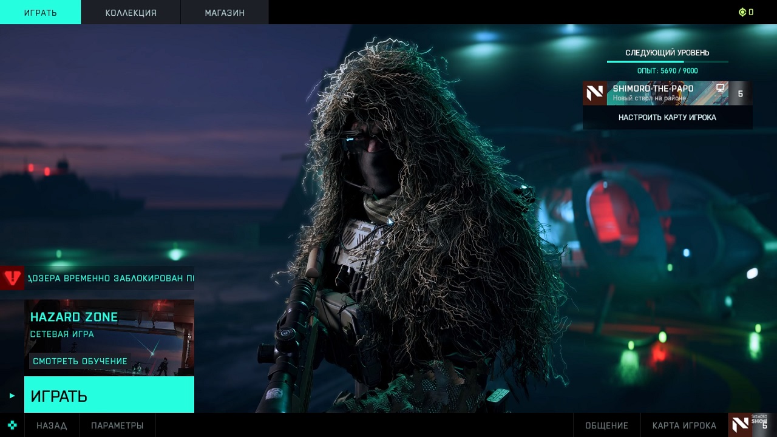
Task: Click the currency coin icon at top right
Action: tap(742, 12)
